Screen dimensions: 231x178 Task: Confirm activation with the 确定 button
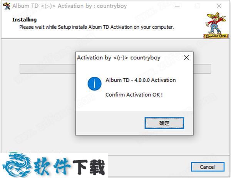click(x=164, y=123)
